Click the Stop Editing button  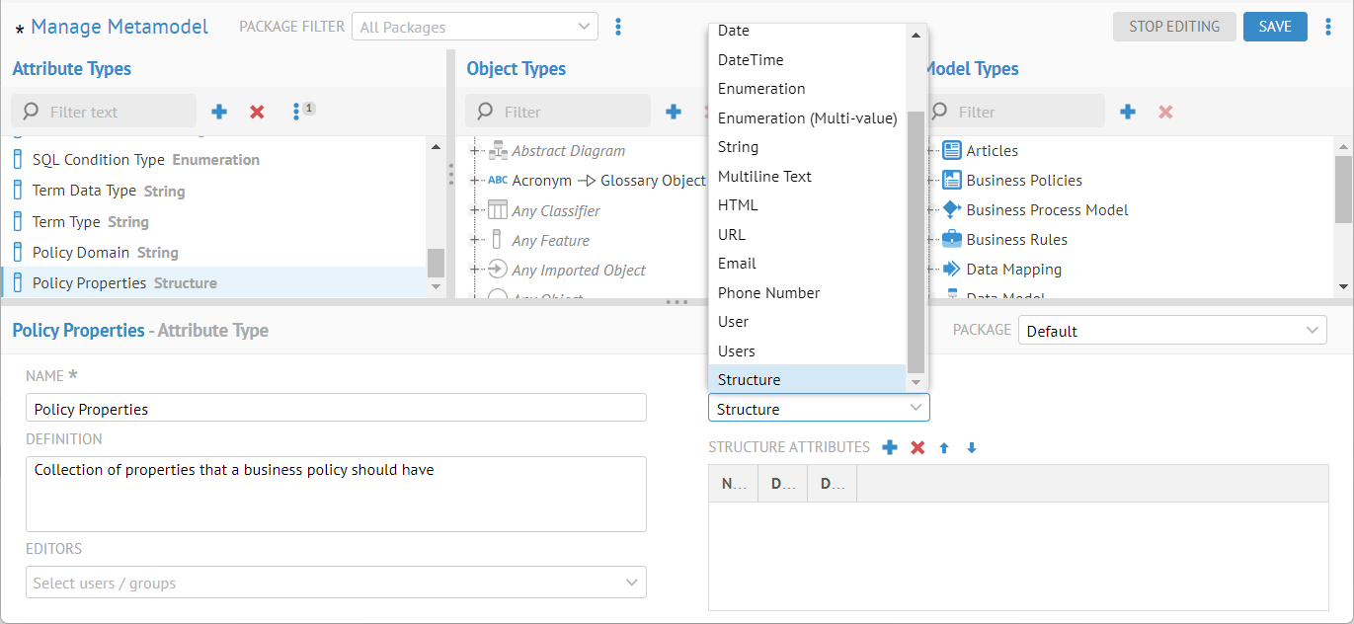[1174, 27]
